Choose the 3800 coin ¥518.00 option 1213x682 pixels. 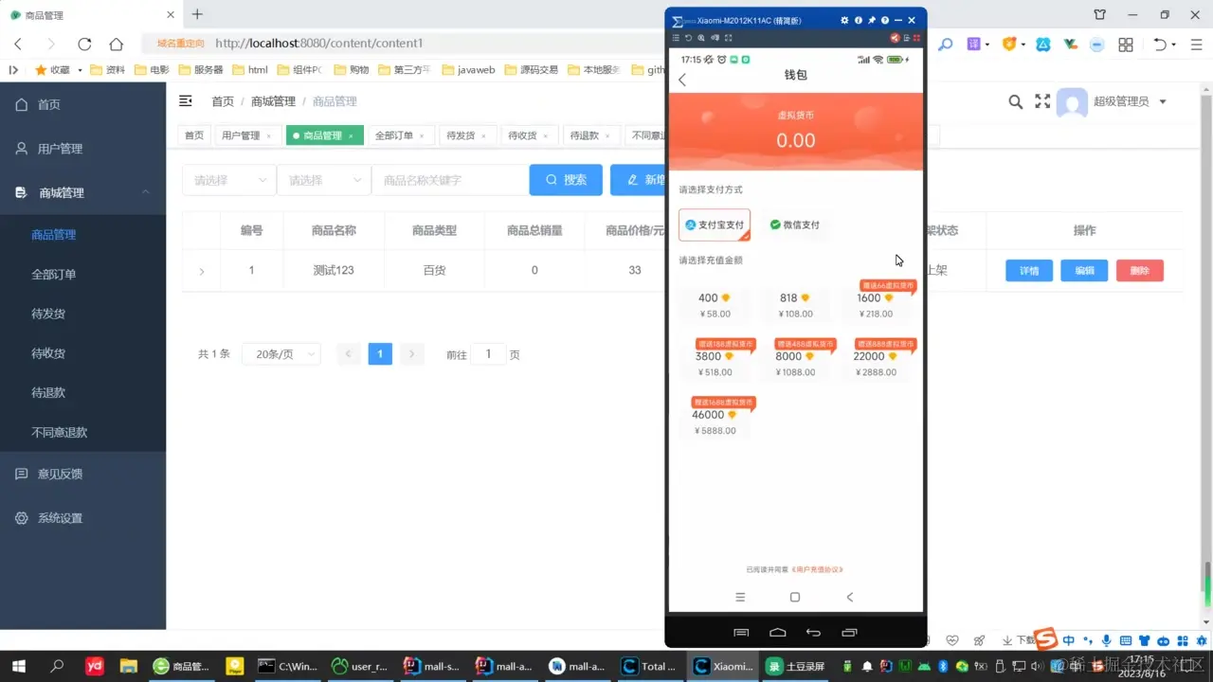(715, 364)
